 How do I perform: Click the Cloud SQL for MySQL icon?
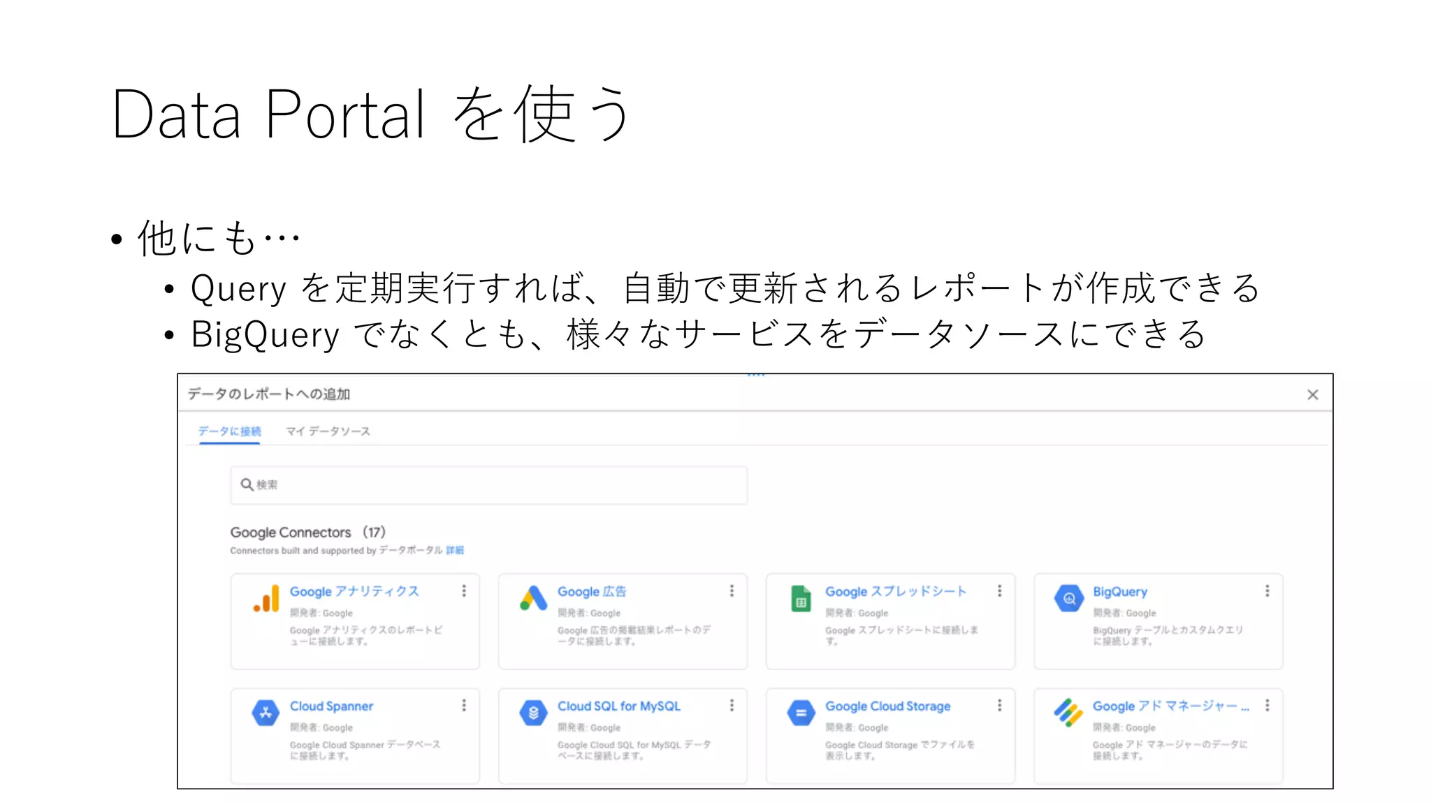point(533,713)
